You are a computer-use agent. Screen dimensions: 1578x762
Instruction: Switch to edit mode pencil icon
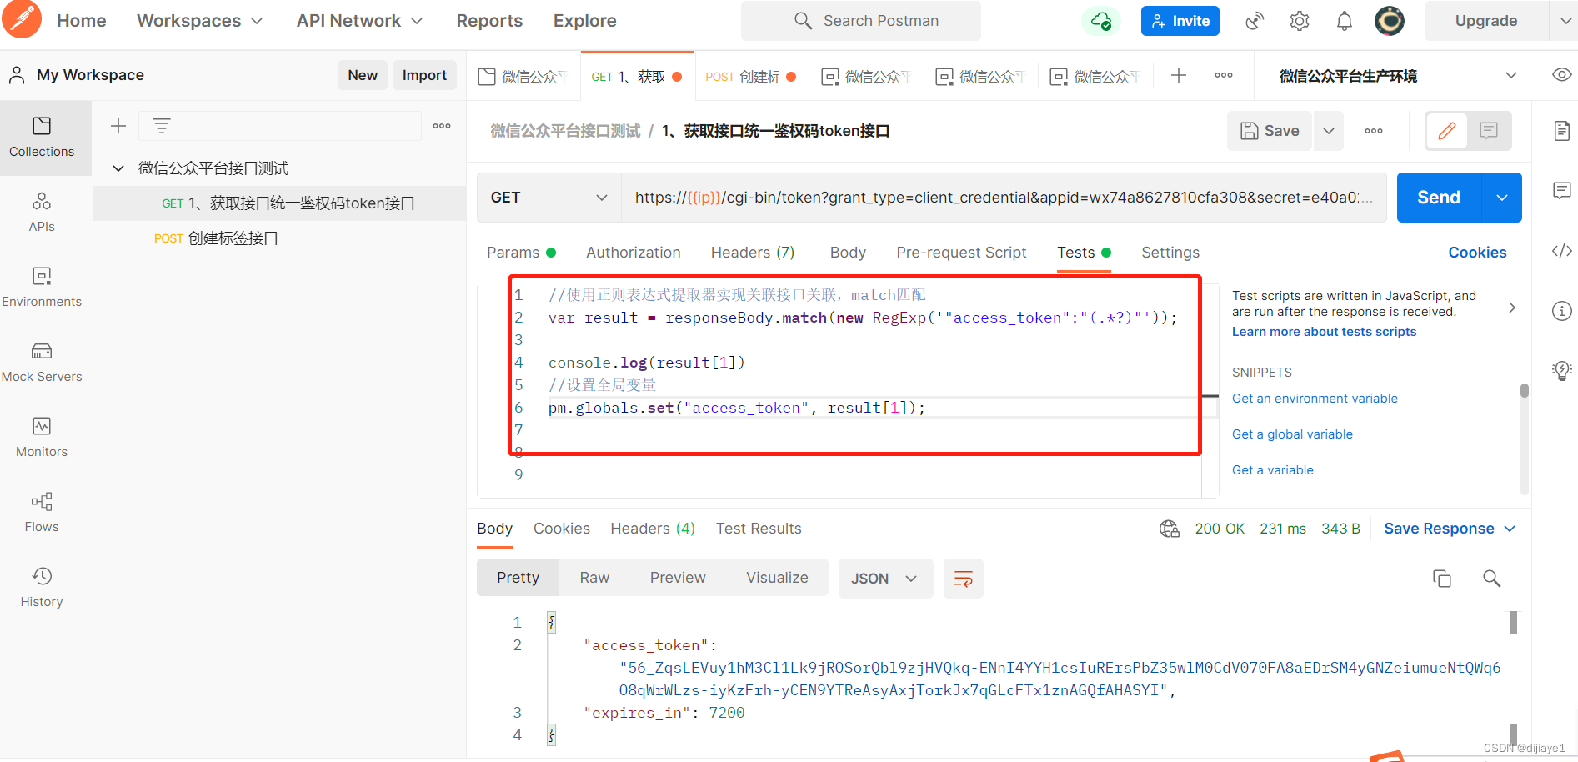tap(1447, 131)
